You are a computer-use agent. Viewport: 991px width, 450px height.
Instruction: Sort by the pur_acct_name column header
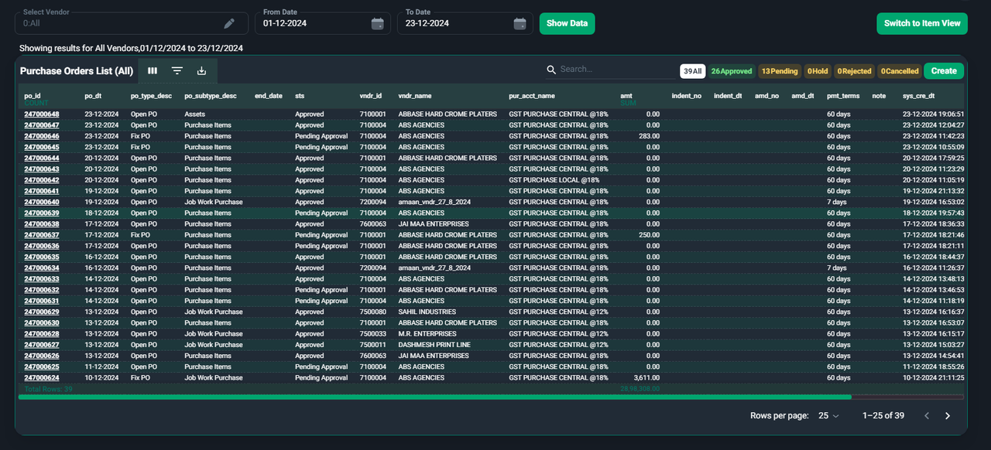pyautogui.click(x=532, y=96)
